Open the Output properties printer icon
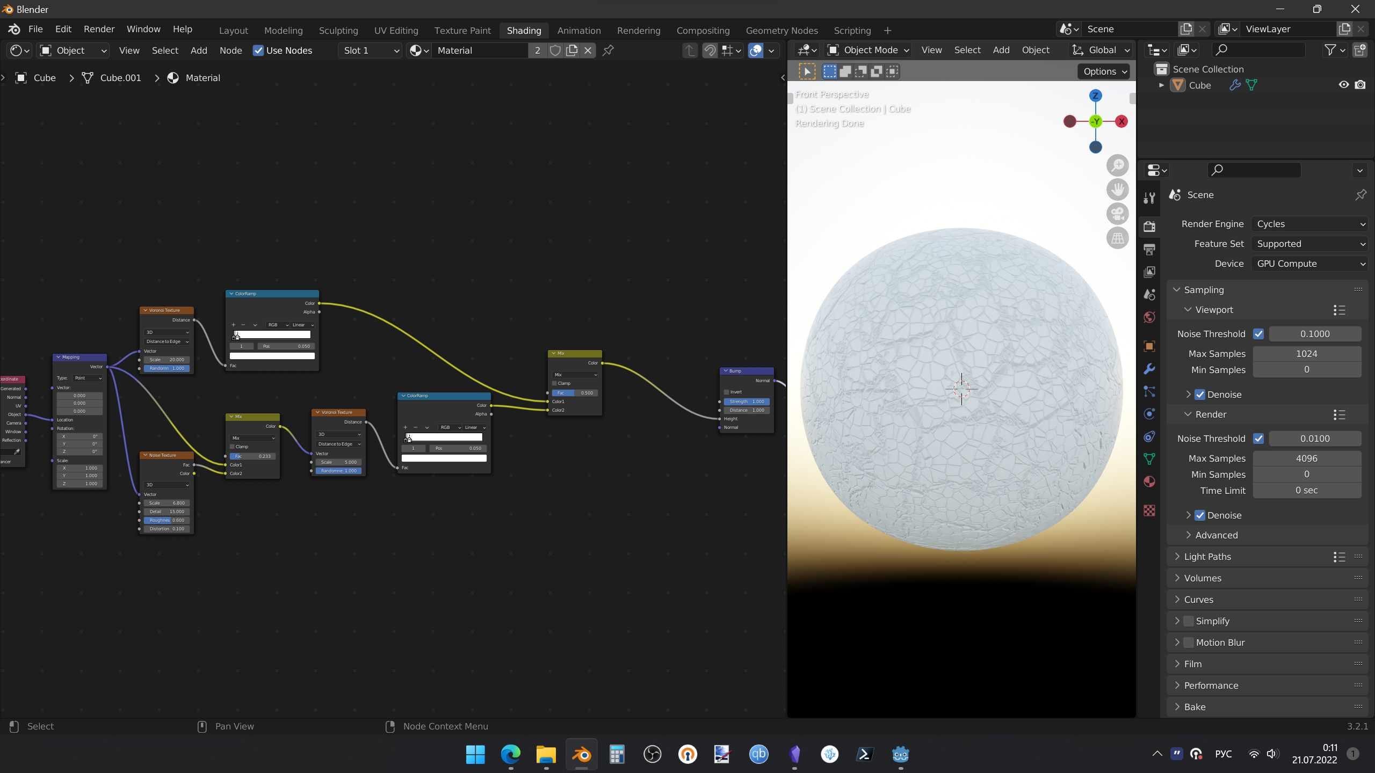Image resolution: width=1375 pixels, height=773 pixels. pos(1149,250)
